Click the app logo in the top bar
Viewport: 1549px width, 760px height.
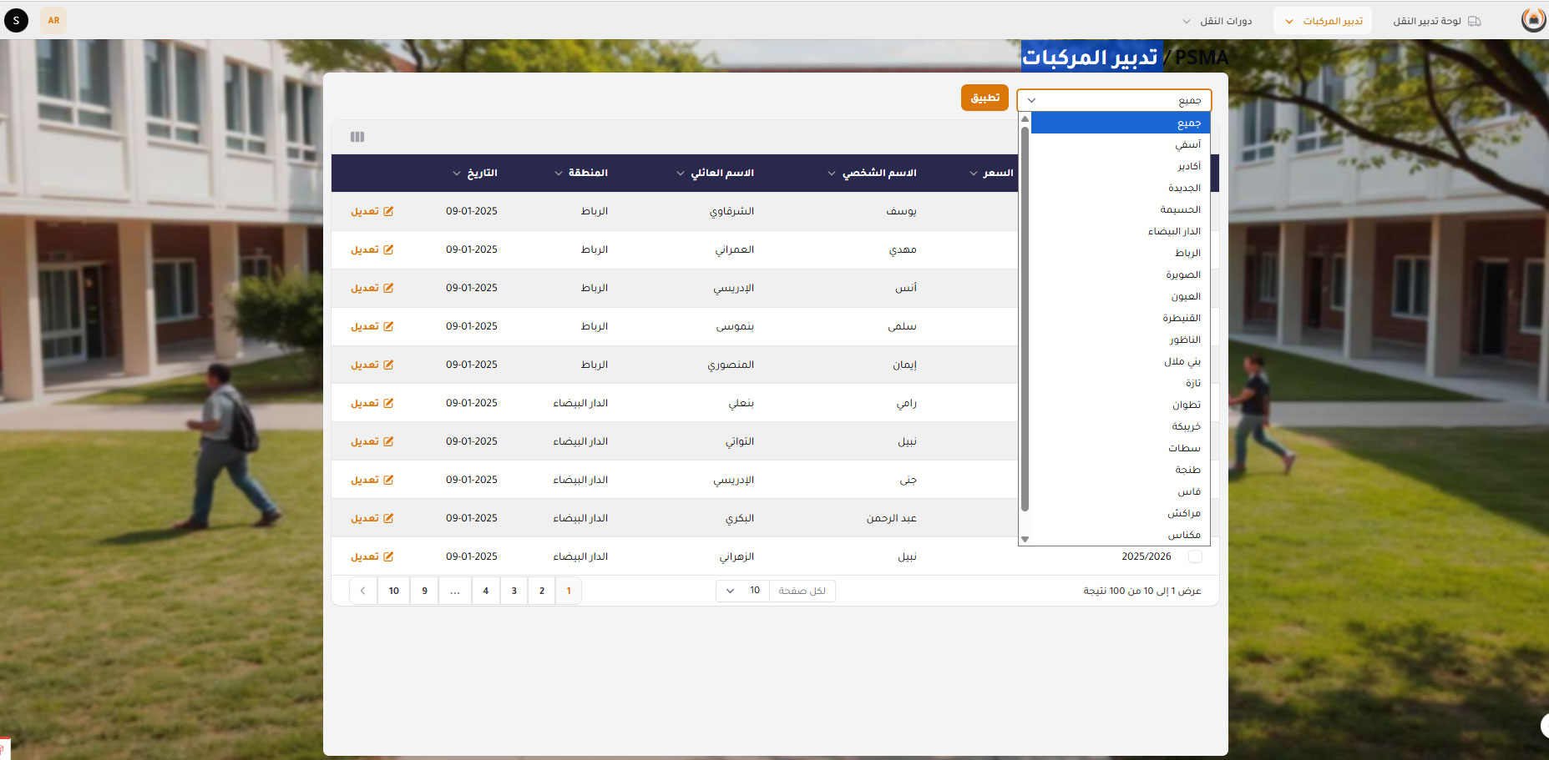pos(1533,20)
